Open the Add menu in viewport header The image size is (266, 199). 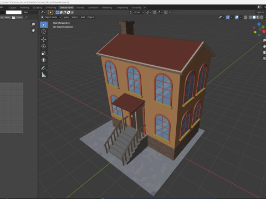tap(83, 17)
